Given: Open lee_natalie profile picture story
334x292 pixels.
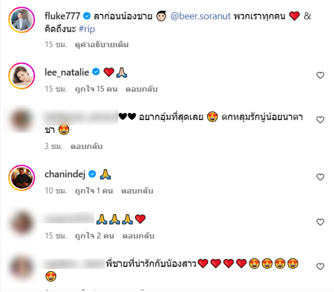Looking at the screenshot, I should 22,76.
